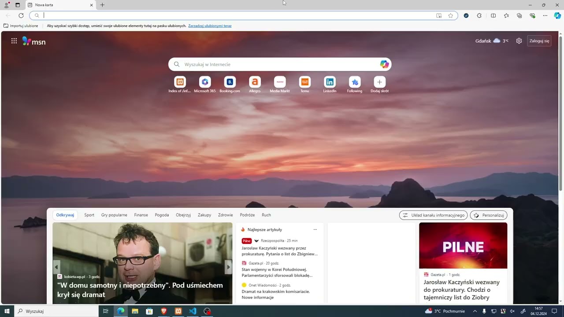
Task: Open Visual Studio Code from taskbar
Action: 193,311
